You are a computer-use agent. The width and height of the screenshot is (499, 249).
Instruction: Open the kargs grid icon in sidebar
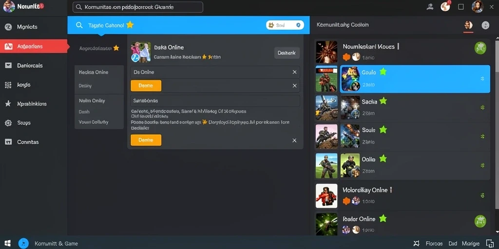point(8,85)
